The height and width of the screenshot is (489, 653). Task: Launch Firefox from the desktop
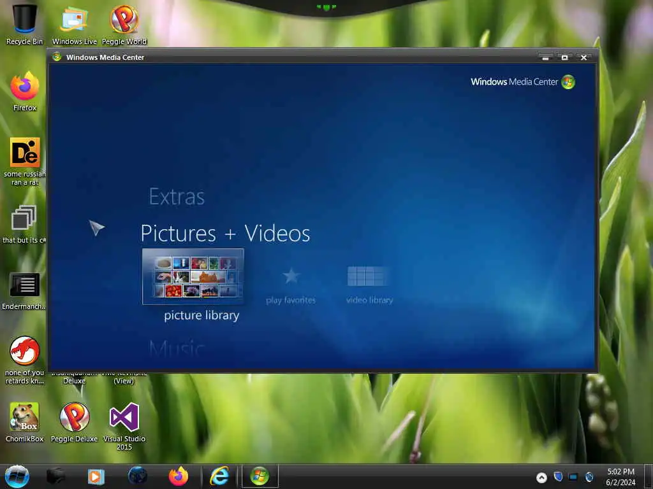[25, 92]
